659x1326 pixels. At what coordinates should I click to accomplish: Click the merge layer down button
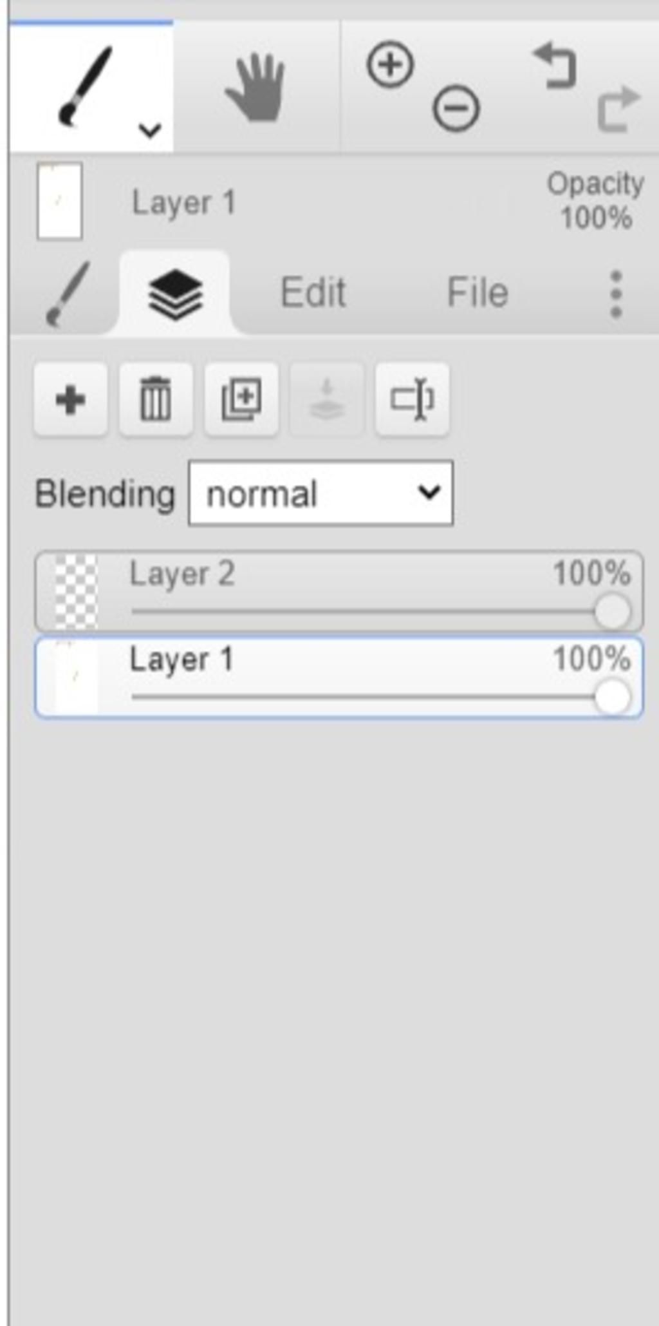[x=327, y=400]
